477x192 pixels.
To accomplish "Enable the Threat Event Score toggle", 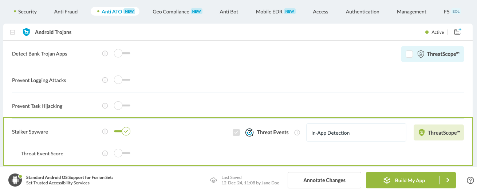I will tap(122, 154).
